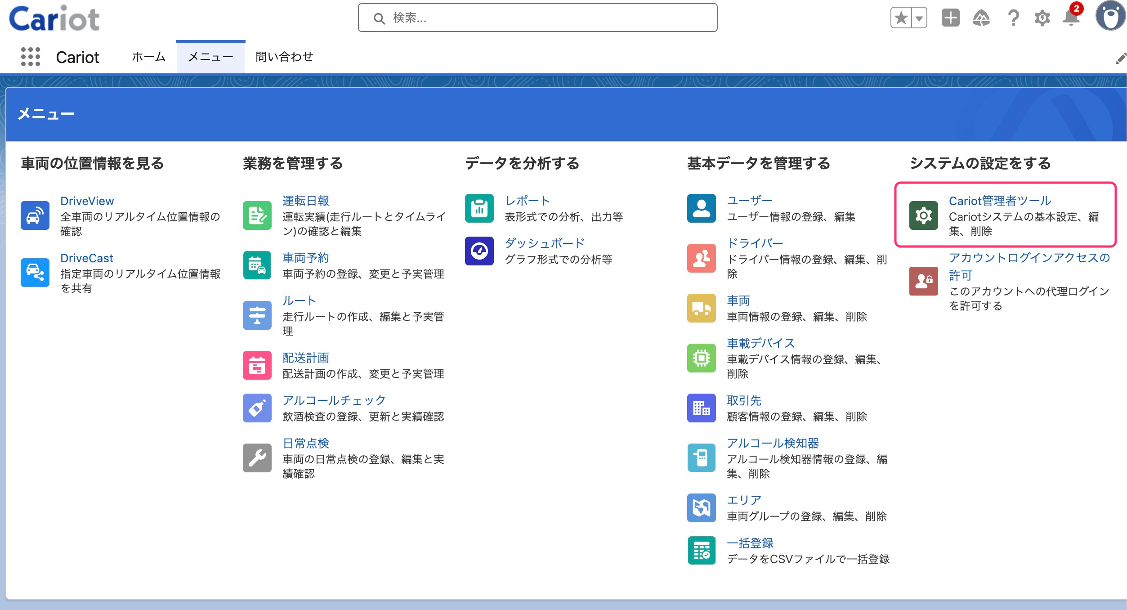
Task: Click the アカウントログインアクセス lock person icon
Action: point(924,281)
